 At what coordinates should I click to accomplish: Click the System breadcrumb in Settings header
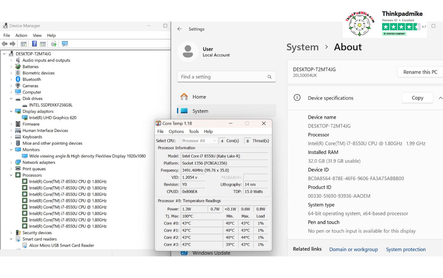pos(302,47)
